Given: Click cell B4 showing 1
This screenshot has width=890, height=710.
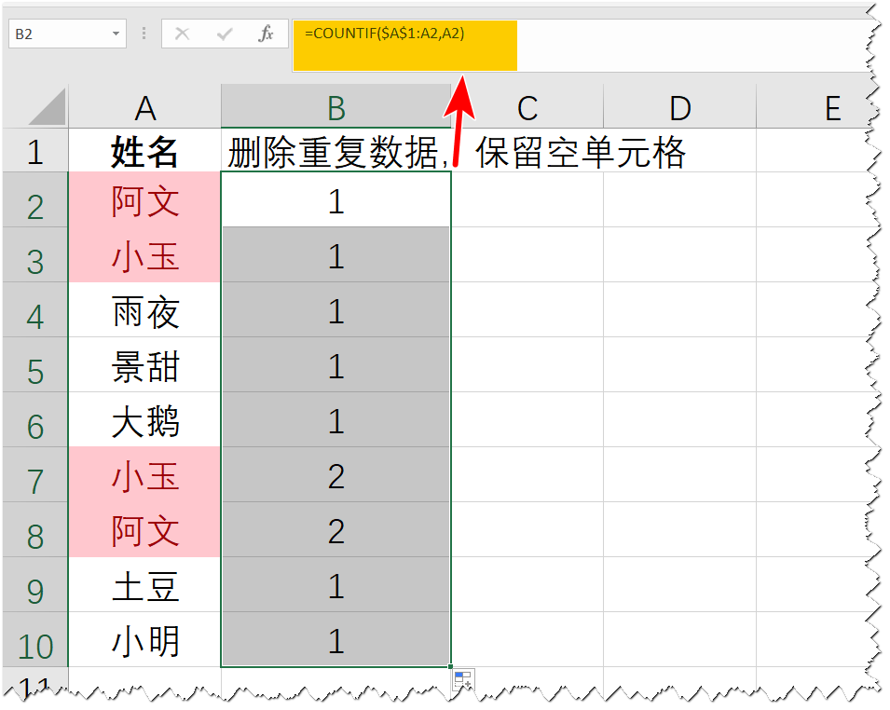Looking at the screenshot, I should pos(336,310).
